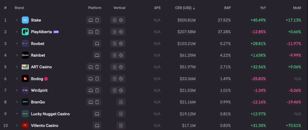Click the sports vertical icon for Rainbet

point(121,55)
